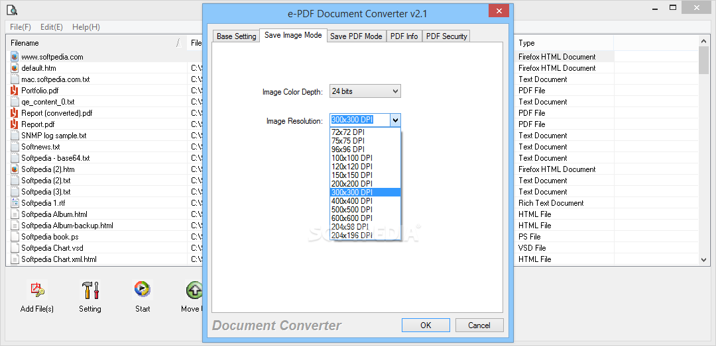Choose 120x120 DPI resolution
Screen dimensions: 716x346
click(x=365, y=167)
